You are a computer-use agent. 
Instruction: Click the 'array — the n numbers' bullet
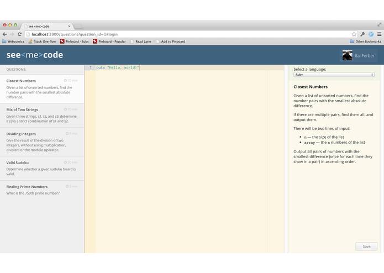tap(334, 143)
